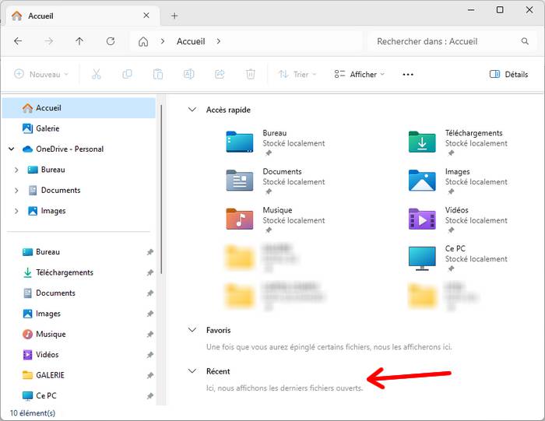Add a new tab with plus button

point(174,16)
